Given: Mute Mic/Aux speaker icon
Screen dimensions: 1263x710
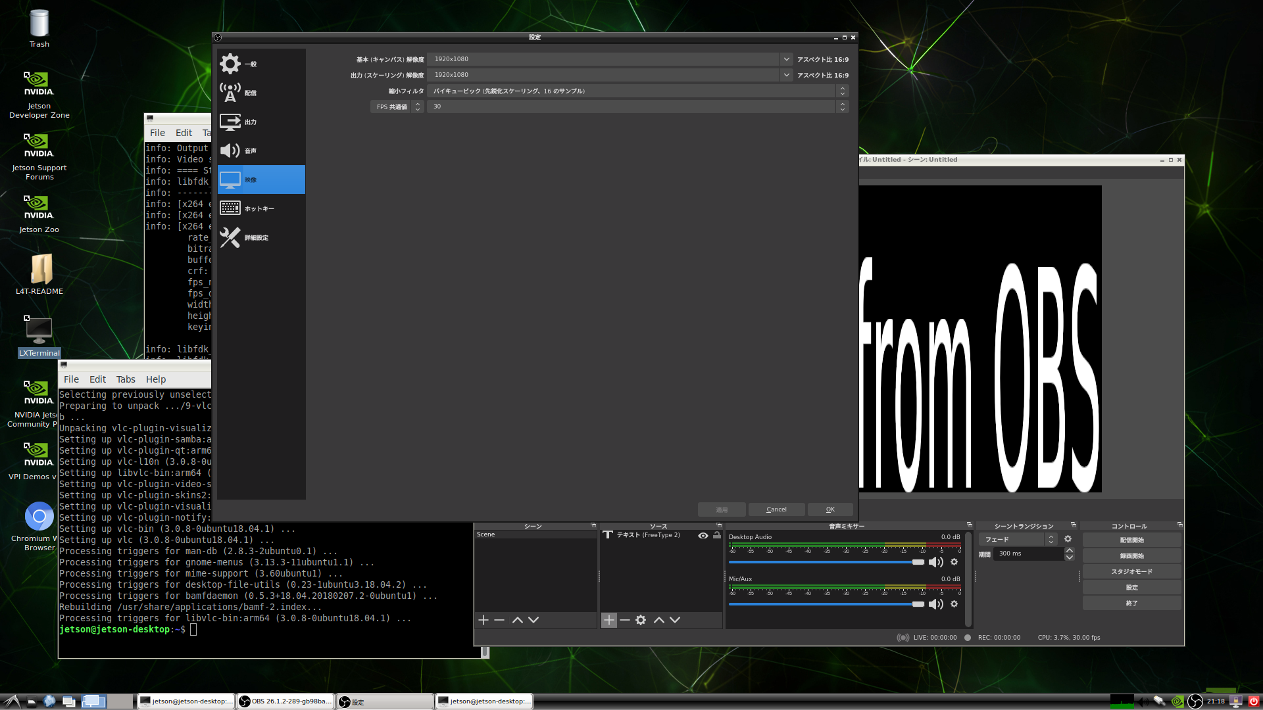Looking at the screenshot, I should pos(935,604).
